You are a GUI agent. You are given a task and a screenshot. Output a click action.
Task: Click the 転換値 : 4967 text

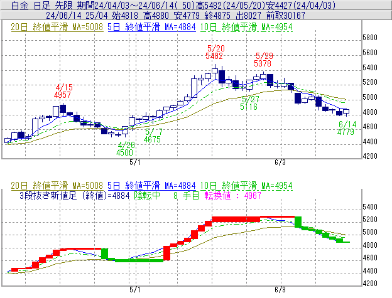point(232,195)
